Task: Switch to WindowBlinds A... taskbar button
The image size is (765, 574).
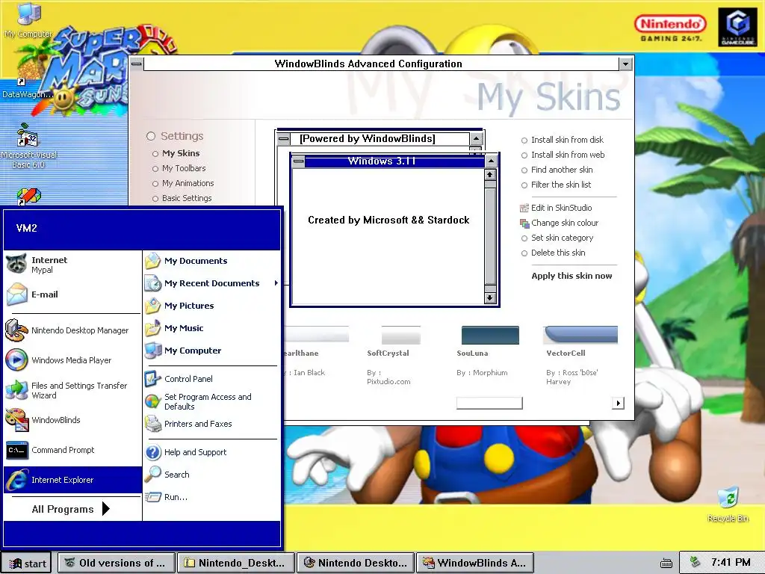Action: tap(475, 563)
